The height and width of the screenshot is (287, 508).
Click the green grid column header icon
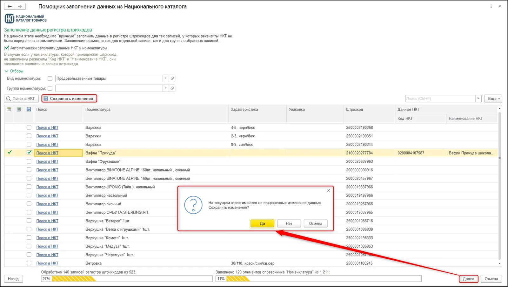[19, 109]
